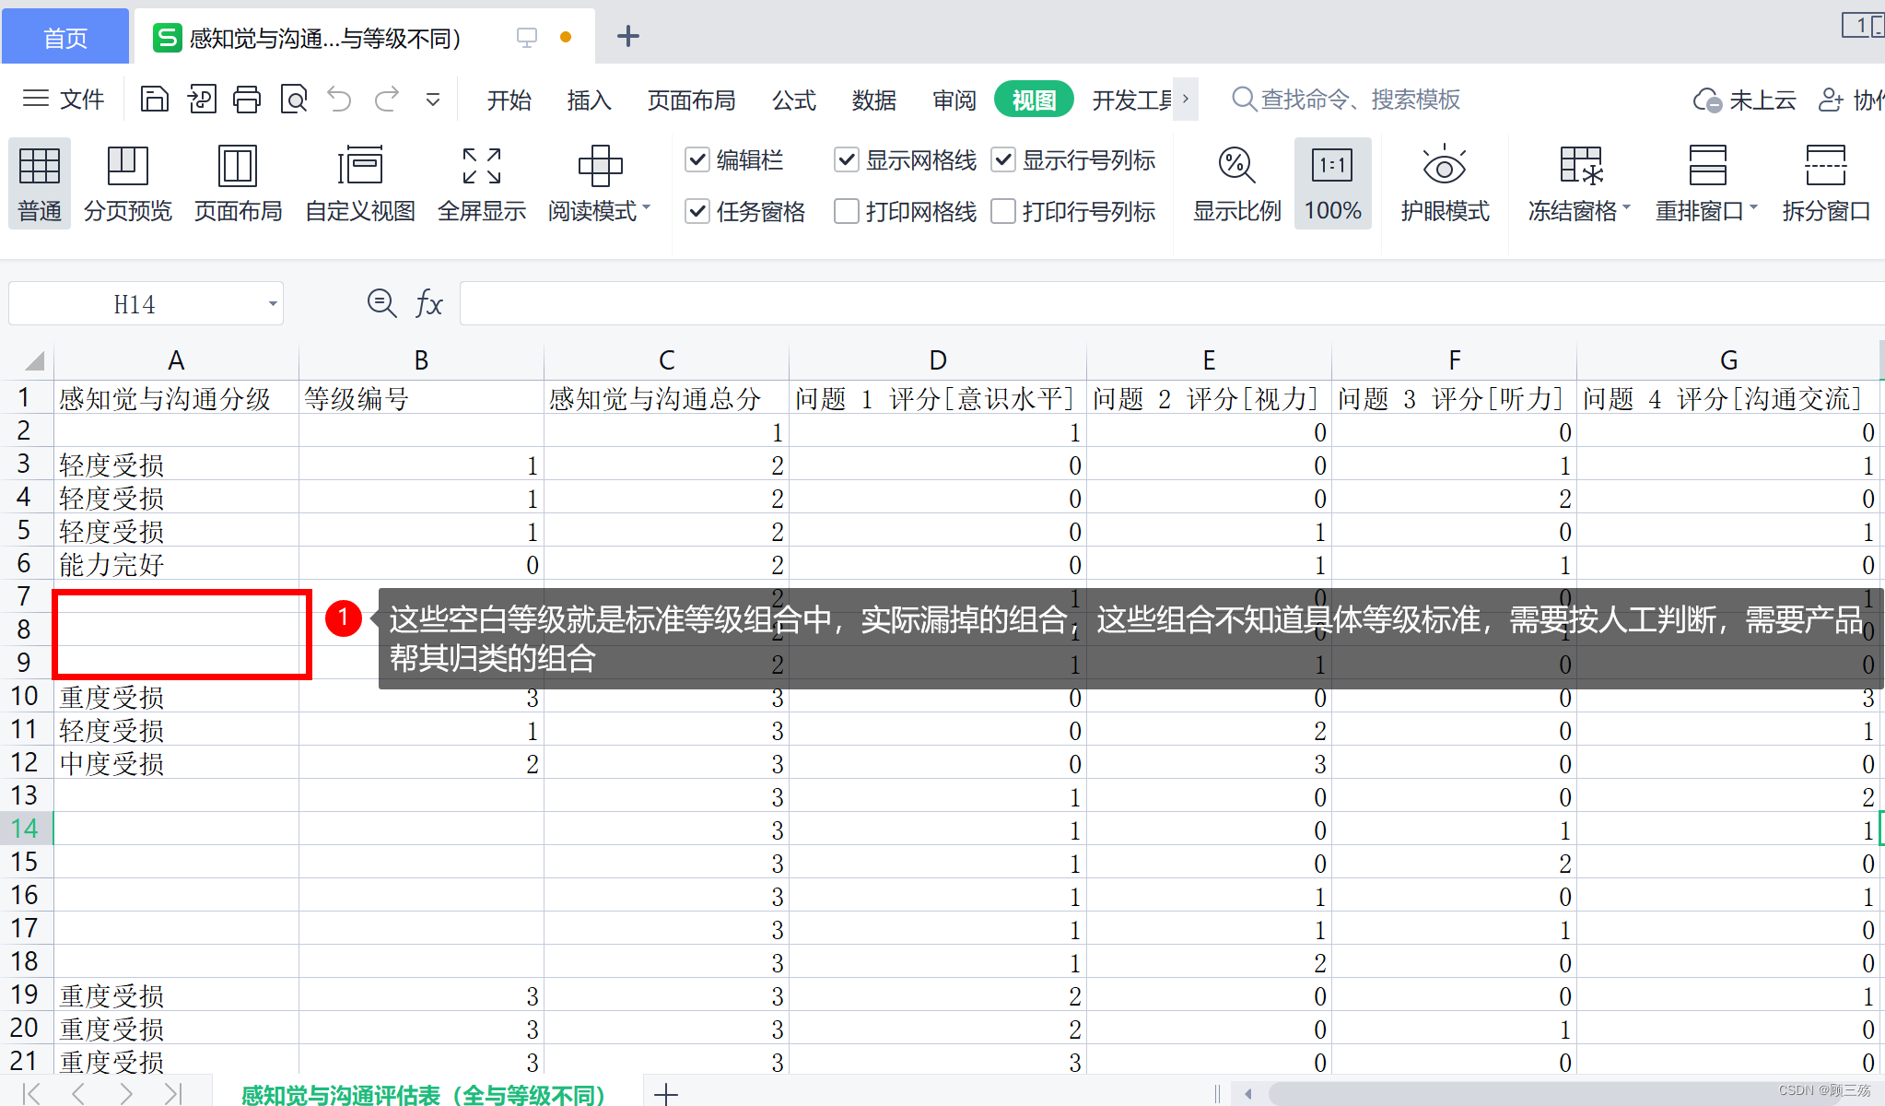Screen dimensions: 1885x1106
Task: Click the 协作 collaborate button
Action: pos(1852,100)
